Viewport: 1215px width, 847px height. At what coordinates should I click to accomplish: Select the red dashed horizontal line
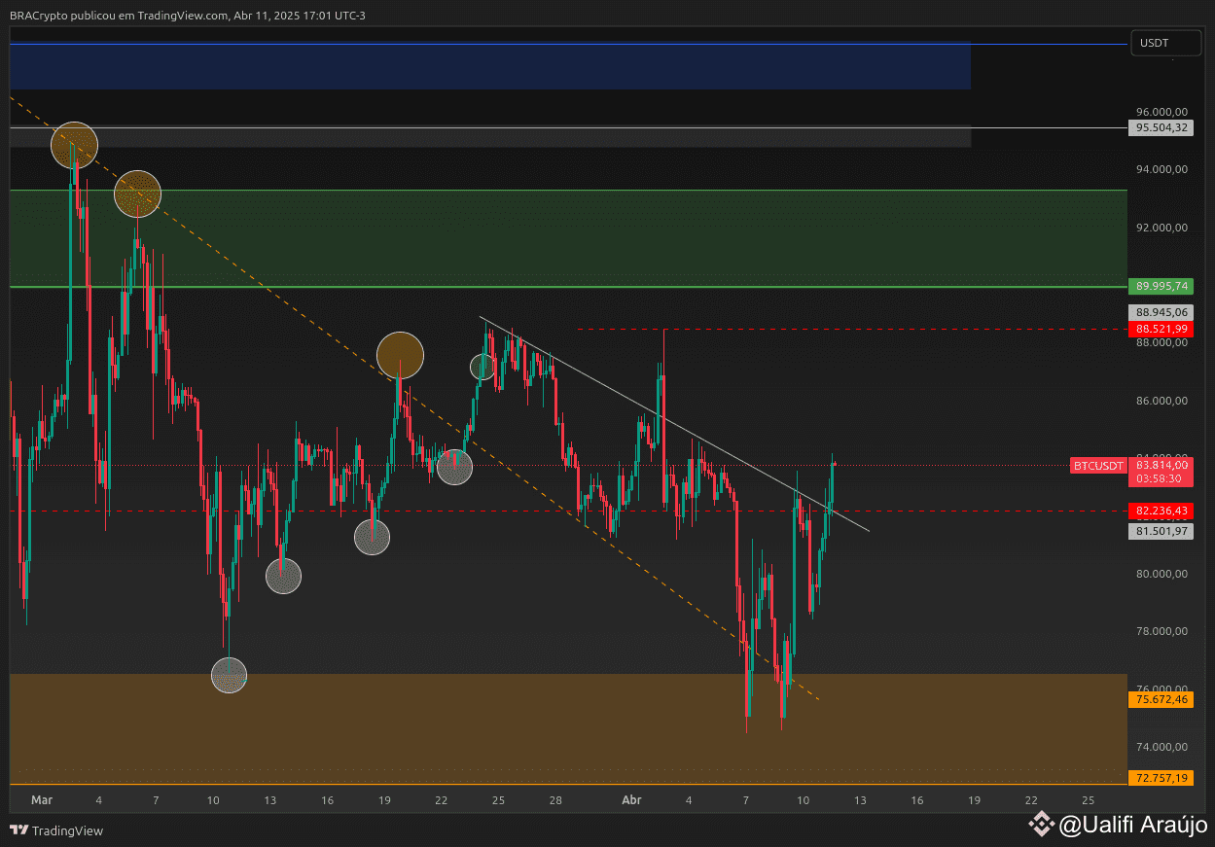coord(851,330)
